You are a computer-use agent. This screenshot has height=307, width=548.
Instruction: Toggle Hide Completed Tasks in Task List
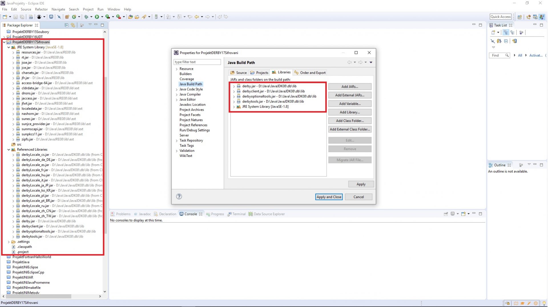point(493,41)
